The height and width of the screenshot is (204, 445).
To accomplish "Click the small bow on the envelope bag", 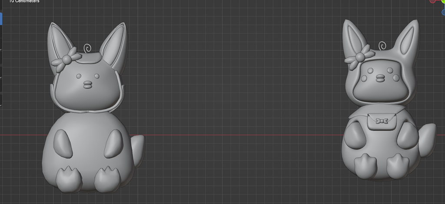I will (382, 121).
